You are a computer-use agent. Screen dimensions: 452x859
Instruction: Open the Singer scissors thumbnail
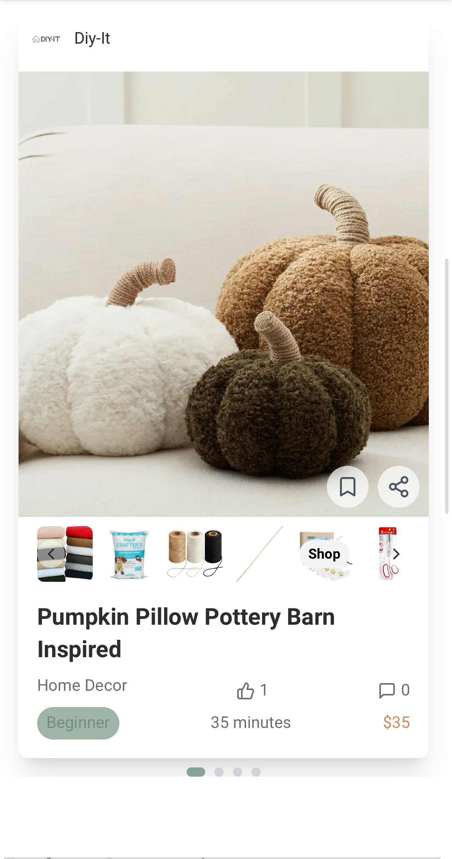[389, 554]
